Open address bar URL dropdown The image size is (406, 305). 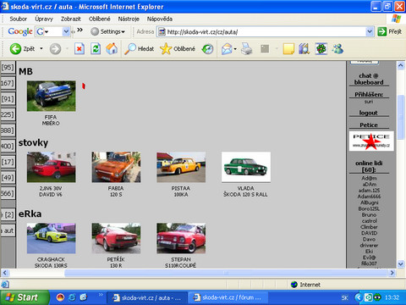click(x=370, y=31)
